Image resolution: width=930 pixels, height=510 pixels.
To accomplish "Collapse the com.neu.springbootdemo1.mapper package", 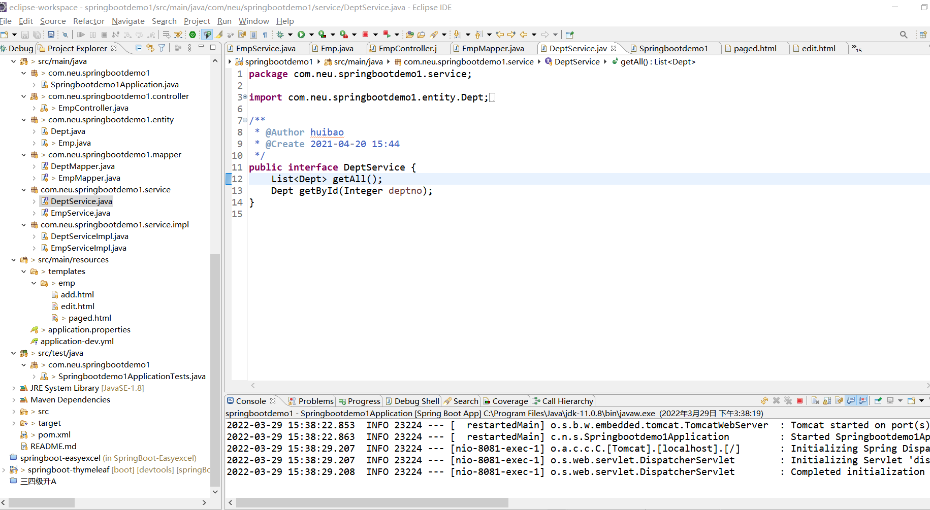I will pyautogui.click(x=24, y=155).
